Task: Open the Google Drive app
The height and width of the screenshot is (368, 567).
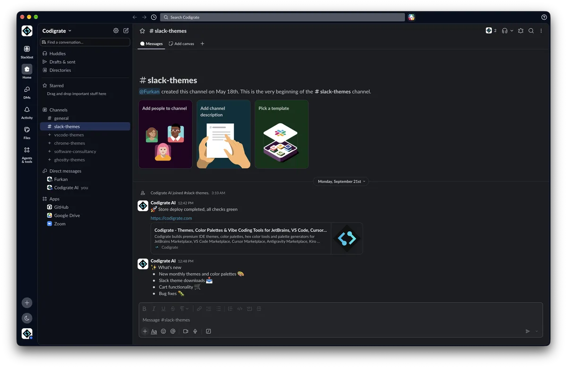Action: click(85, 215)
